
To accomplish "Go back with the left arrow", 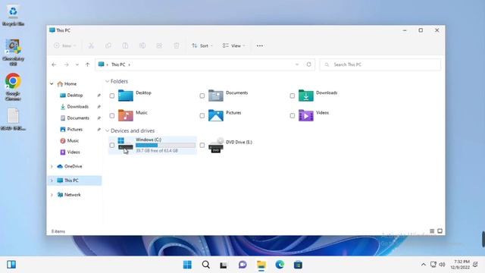I will [x=54, y=64].
